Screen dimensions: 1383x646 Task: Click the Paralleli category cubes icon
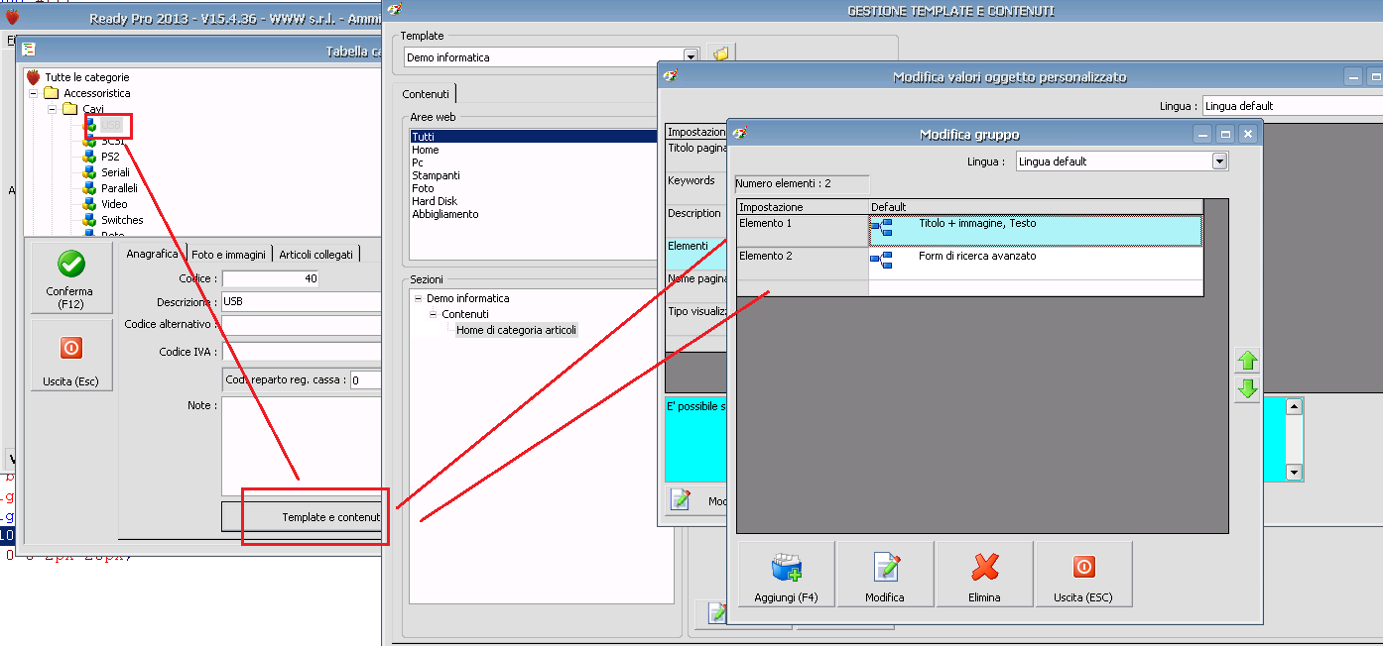(89, 188)
